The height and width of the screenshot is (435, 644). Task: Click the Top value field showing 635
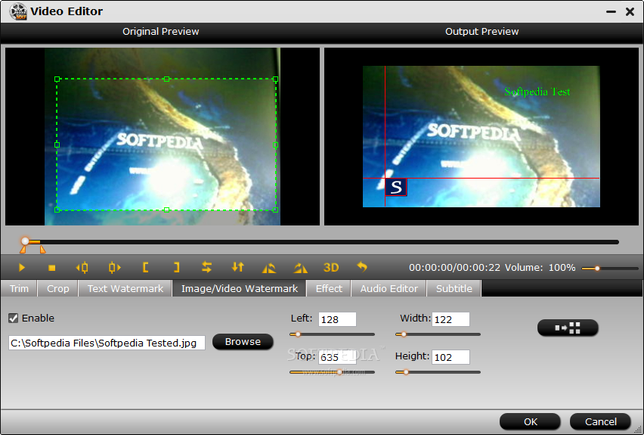pos(337,357)
